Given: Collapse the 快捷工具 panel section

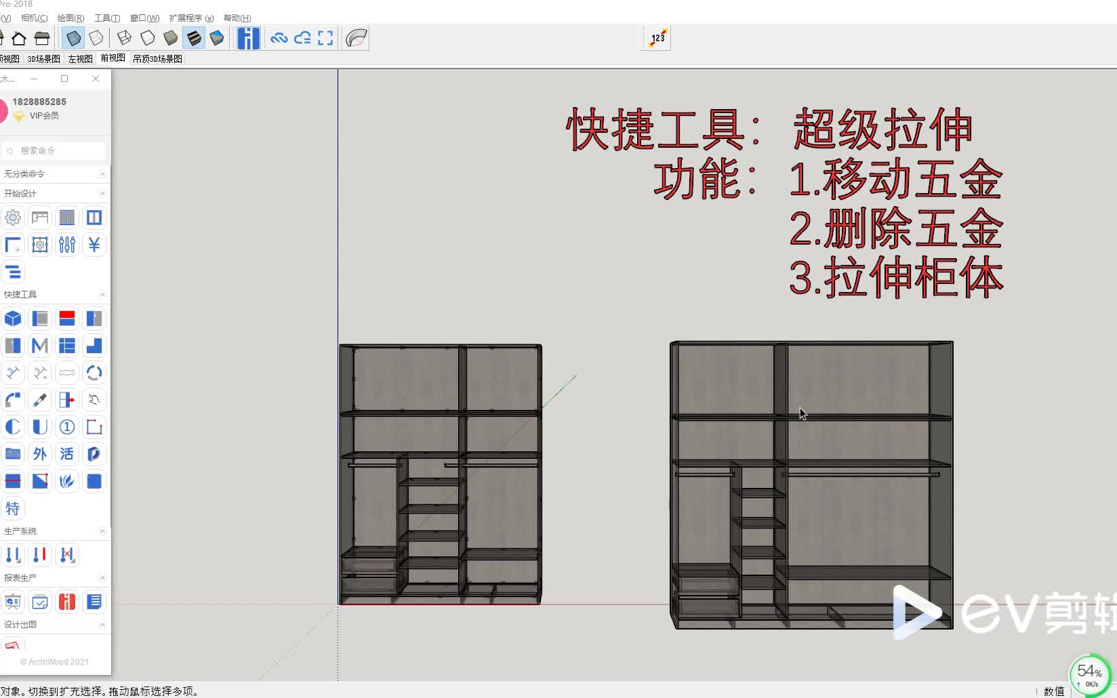Looking at the screenshot, I should click(102, 294).
